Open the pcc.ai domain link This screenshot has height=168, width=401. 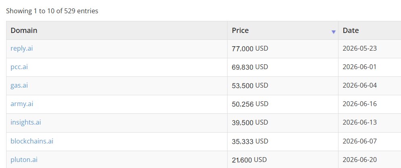point(19,67)
